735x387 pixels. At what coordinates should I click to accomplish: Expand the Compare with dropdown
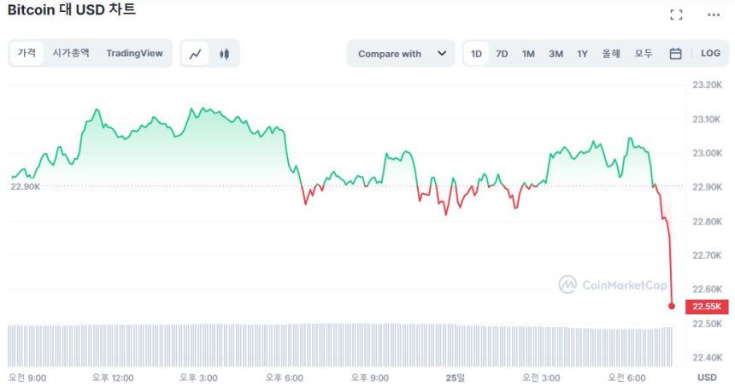point(400,54)
